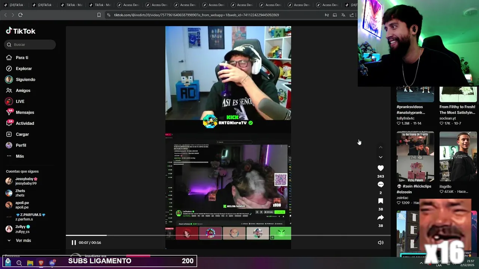479x269 pixels.
Task: Open the Actividad notifications
Action: pos(20,123)
